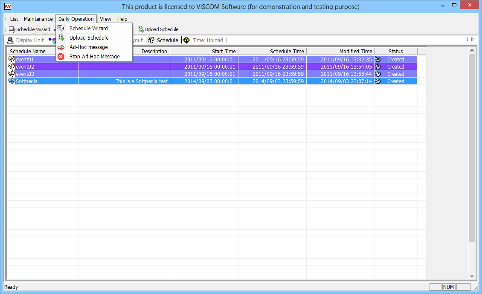This screenshot has height=294, width=482.
Task: Select Stop Ad-Hoc Message menu entry
Action: (94, 57)
